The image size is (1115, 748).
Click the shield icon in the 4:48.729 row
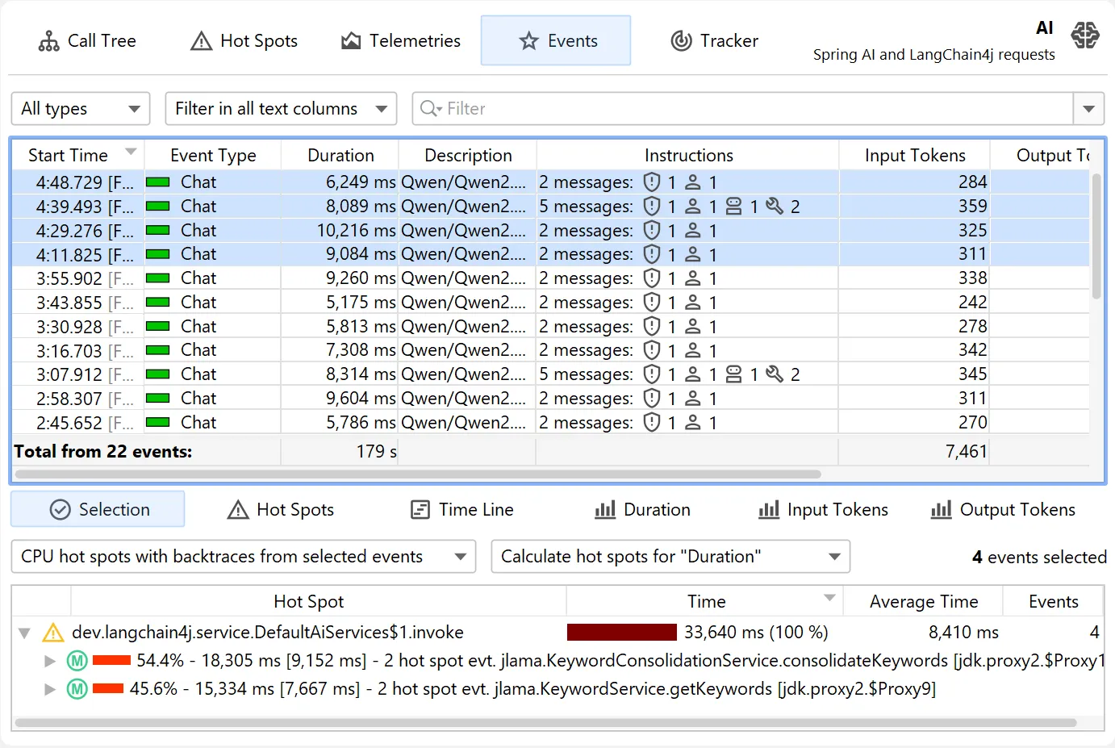(652, 182)
